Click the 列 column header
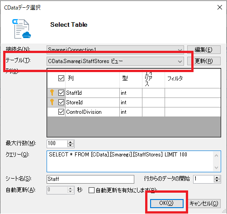This screenshot has height=214, width=227. [x=92, y=78]
